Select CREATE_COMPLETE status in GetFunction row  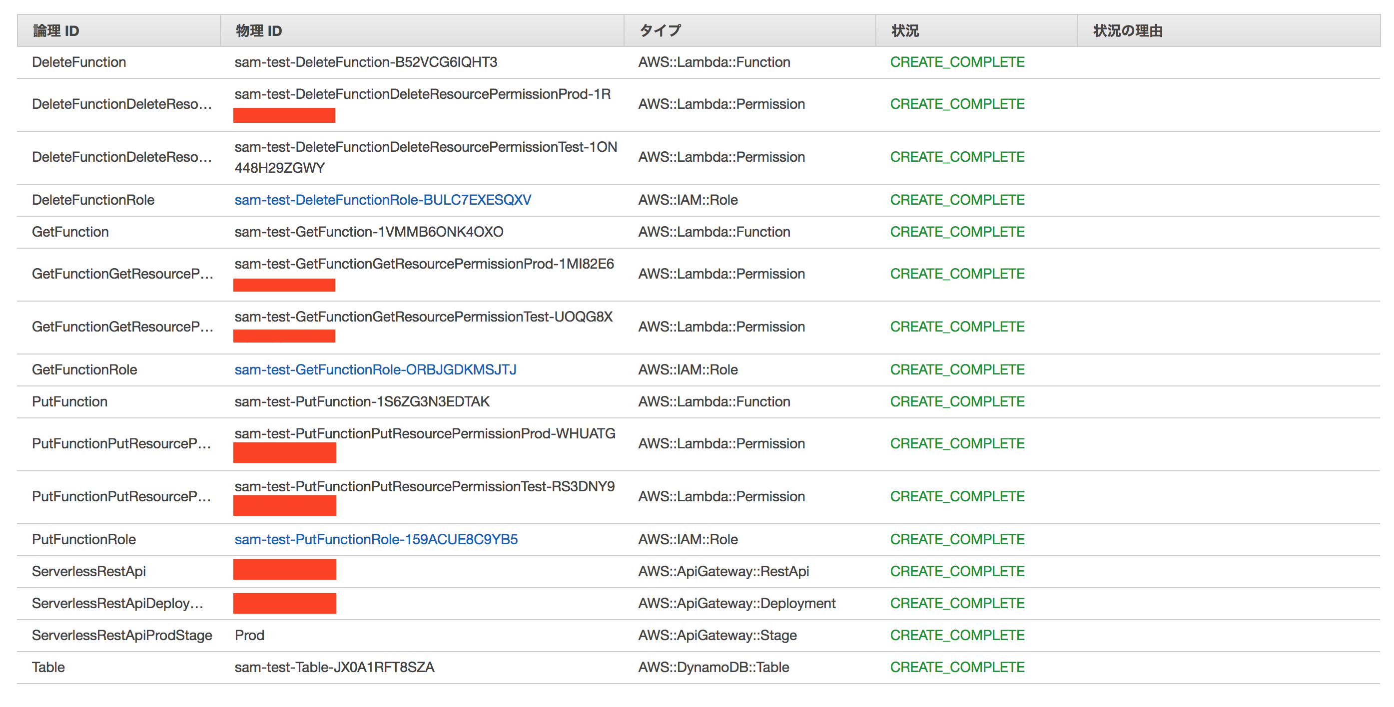coord(957,232)
